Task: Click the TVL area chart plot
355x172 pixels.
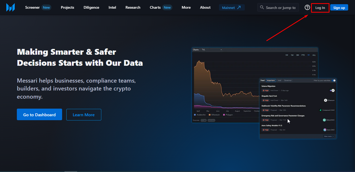Action: coord(226,85)
